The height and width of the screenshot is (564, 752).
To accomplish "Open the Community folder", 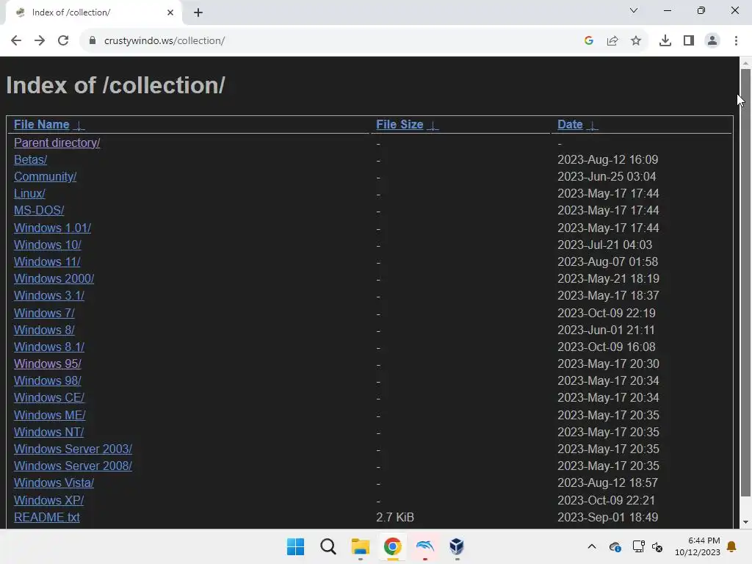I will 45,177.
